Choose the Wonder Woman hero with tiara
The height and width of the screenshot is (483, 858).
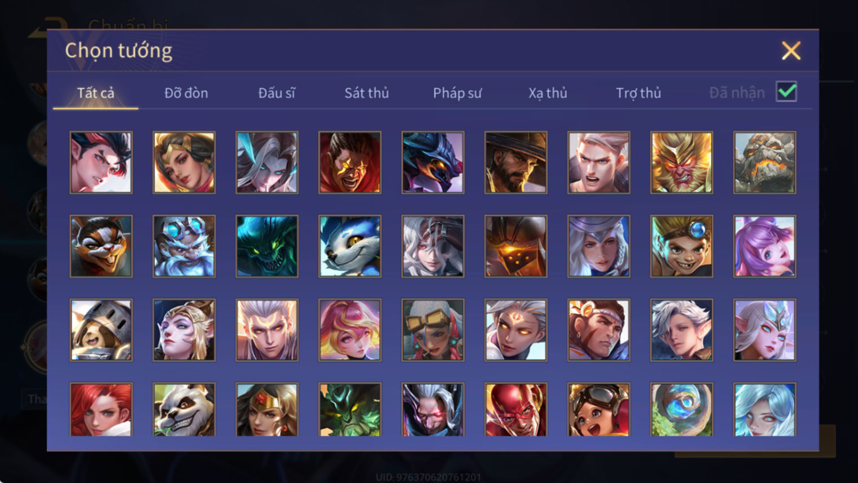click(267, 409)
